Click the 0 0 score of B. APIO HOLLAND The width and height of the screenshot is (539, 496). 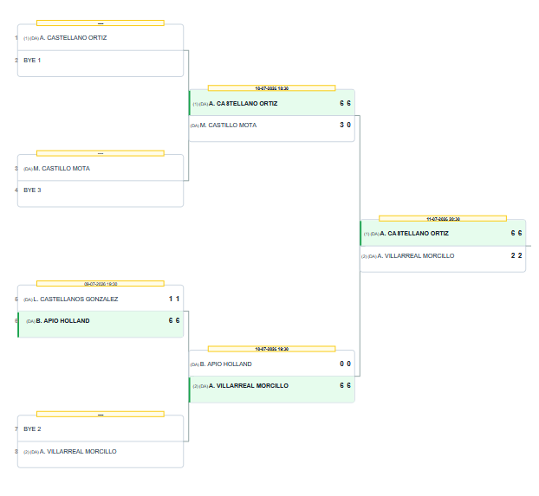pos(345,364)
